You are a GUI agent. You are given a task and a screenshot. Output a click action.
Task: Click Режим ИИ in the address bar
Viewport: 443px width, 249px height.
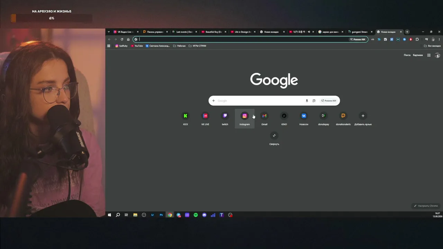coord(358,39)
